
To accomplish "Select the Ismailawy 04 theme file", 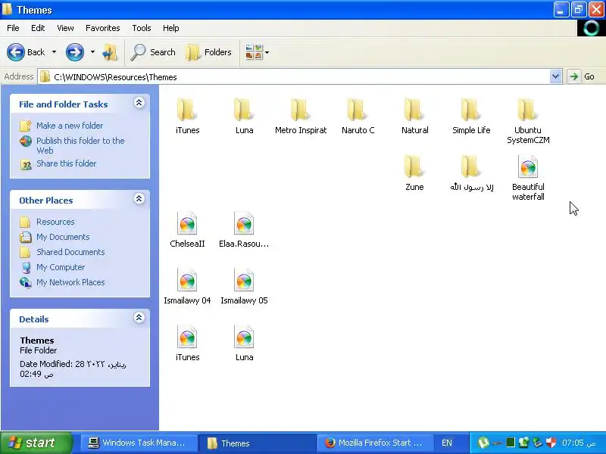I will 187,287.
